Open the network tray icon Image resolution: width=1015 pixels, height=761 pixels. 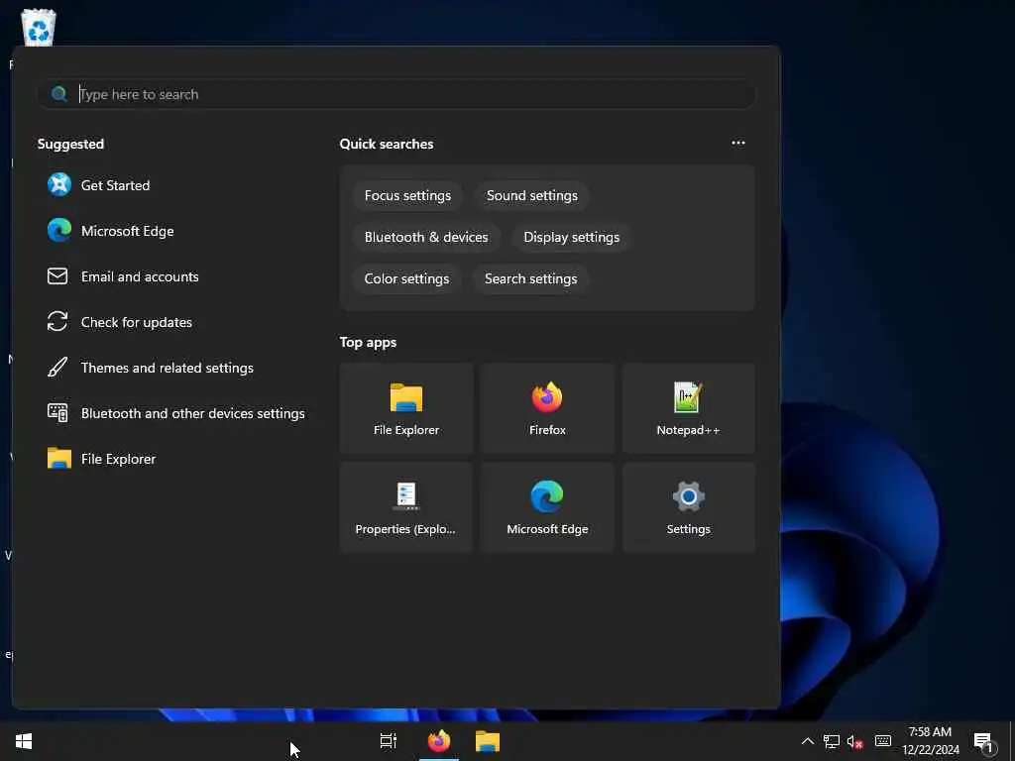[832, 741]
